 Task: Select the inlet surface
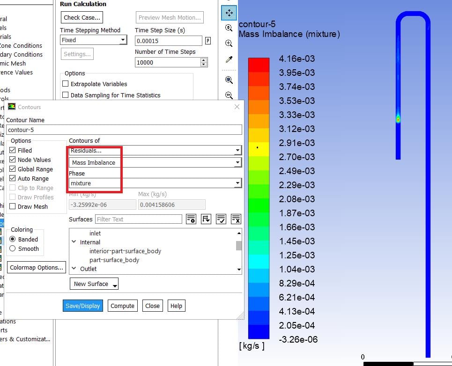coord(95,233)
